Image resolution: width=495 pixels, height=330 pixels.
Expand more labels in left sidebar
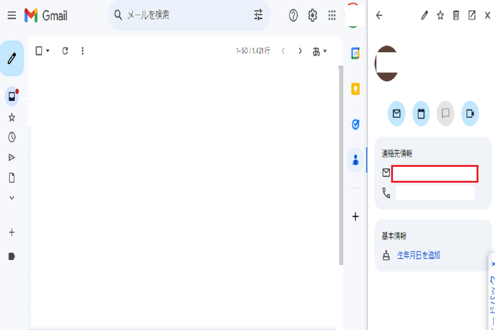(x=12, y=198)
